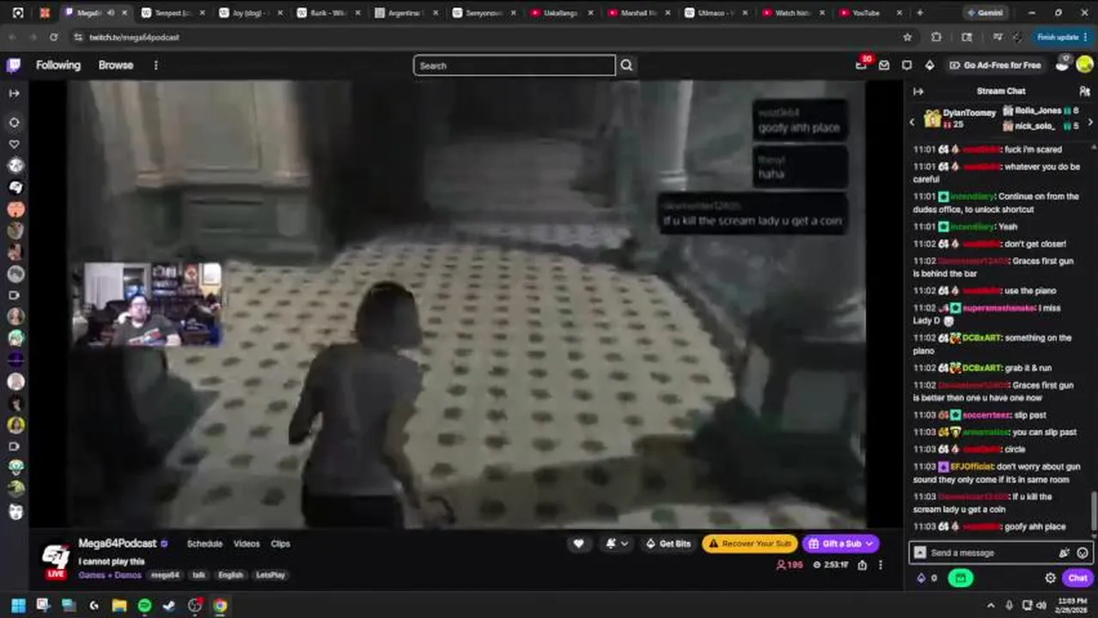Click the talk tag
Screen dimensions: 1098x618
198,575
